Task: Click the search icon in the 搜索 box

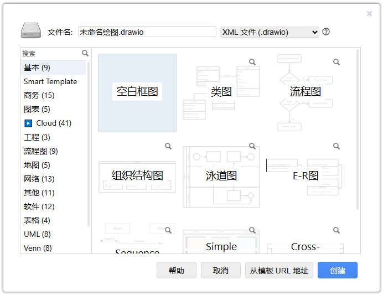Action: 85,54
